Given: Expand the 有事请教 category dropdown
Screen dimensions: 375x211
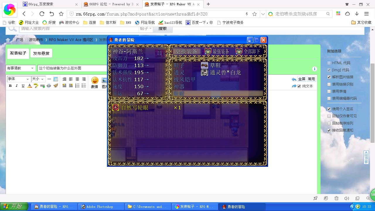Looking at the screenshot, I should click(21, 68).
